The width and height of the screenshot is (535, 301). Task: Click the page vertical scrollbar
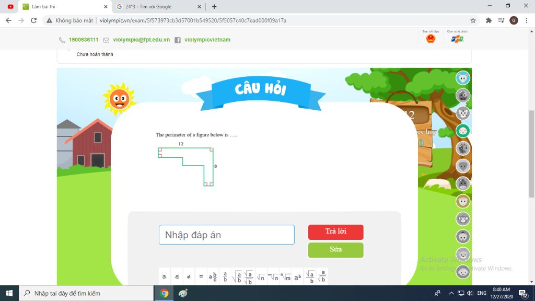point(531,154)
